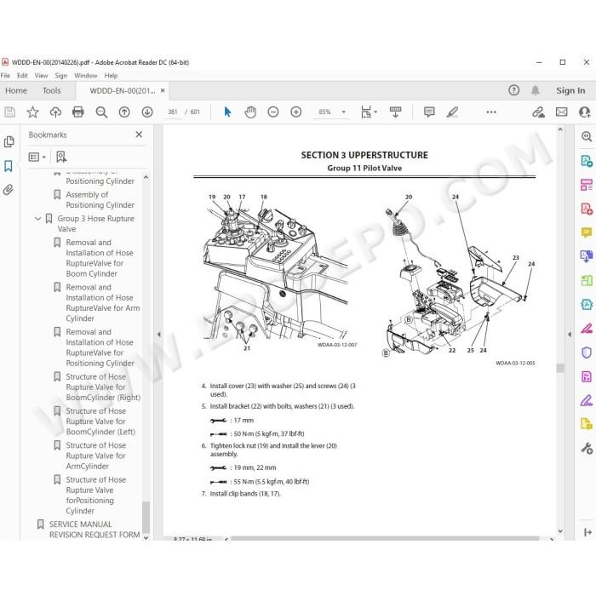Select the highlight pen tool

pos(452,112)
